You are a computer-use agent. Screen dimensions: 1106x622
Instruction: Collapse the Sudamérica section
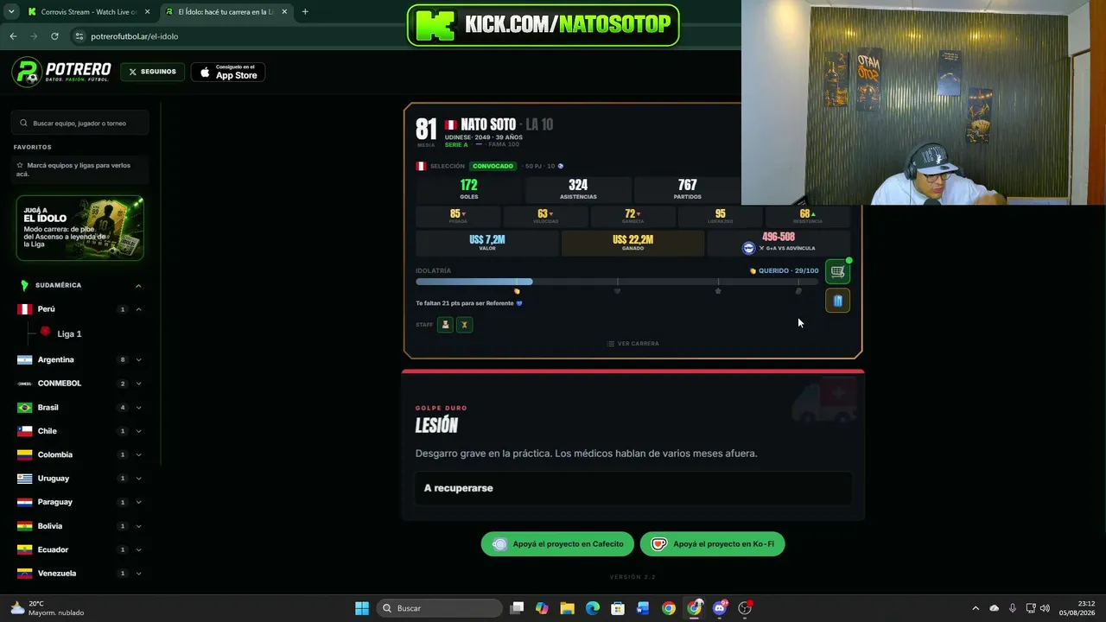coord(138,285)
